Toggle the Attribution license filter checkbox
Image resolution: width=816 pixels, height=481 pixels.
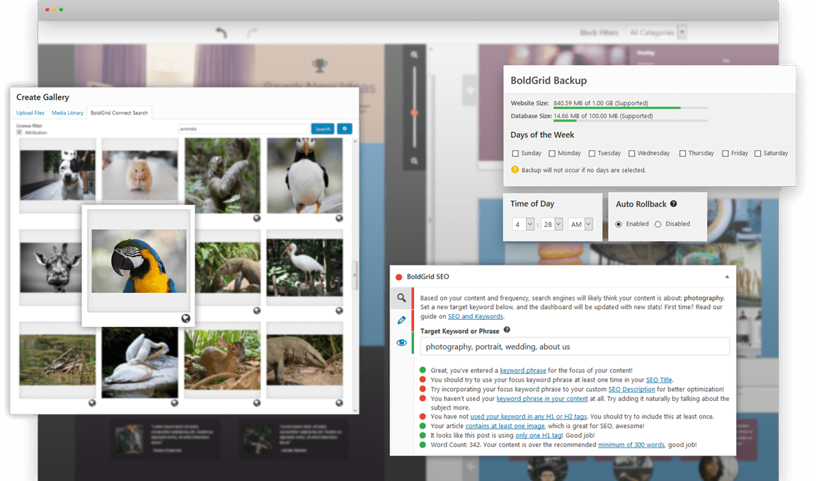point(19,132)
